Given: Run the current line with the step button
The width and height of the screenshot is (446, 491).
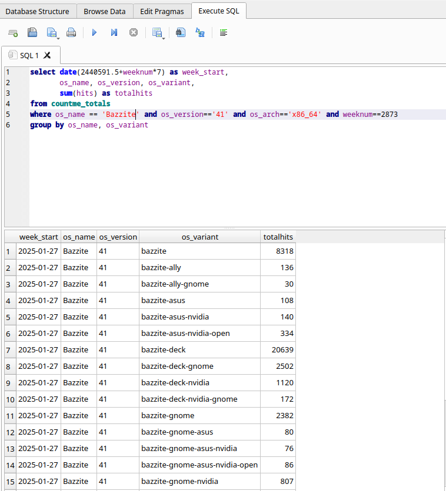Looking at the screenshot, I should tap(114, 33).
